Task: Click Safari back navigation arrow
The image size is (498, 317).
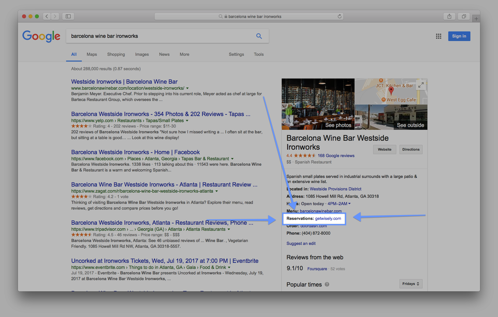Action: 47,16
